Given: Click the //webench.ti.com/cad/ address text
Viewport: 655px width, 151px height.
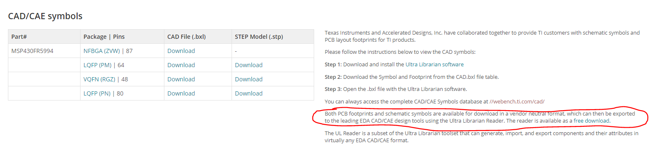Looking at the screenshot, I should coord(517,102).
